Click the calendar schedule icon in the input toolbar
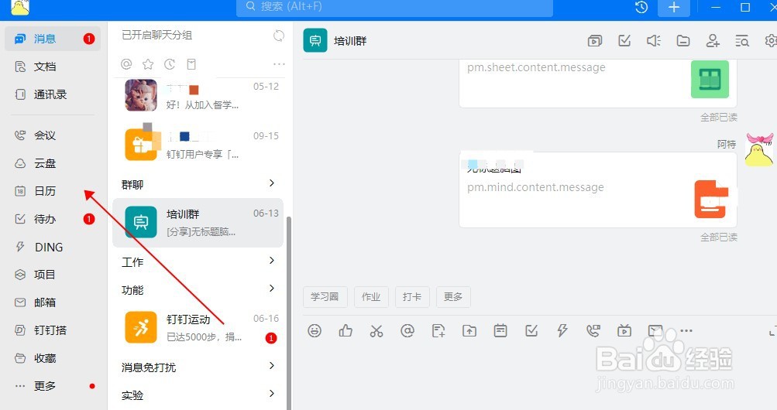 coord(500,330)
